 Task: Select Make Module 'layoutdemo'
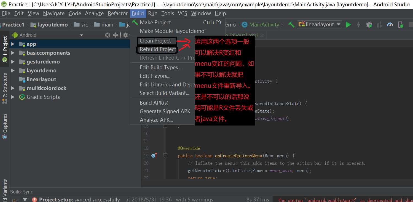(178, 31)
